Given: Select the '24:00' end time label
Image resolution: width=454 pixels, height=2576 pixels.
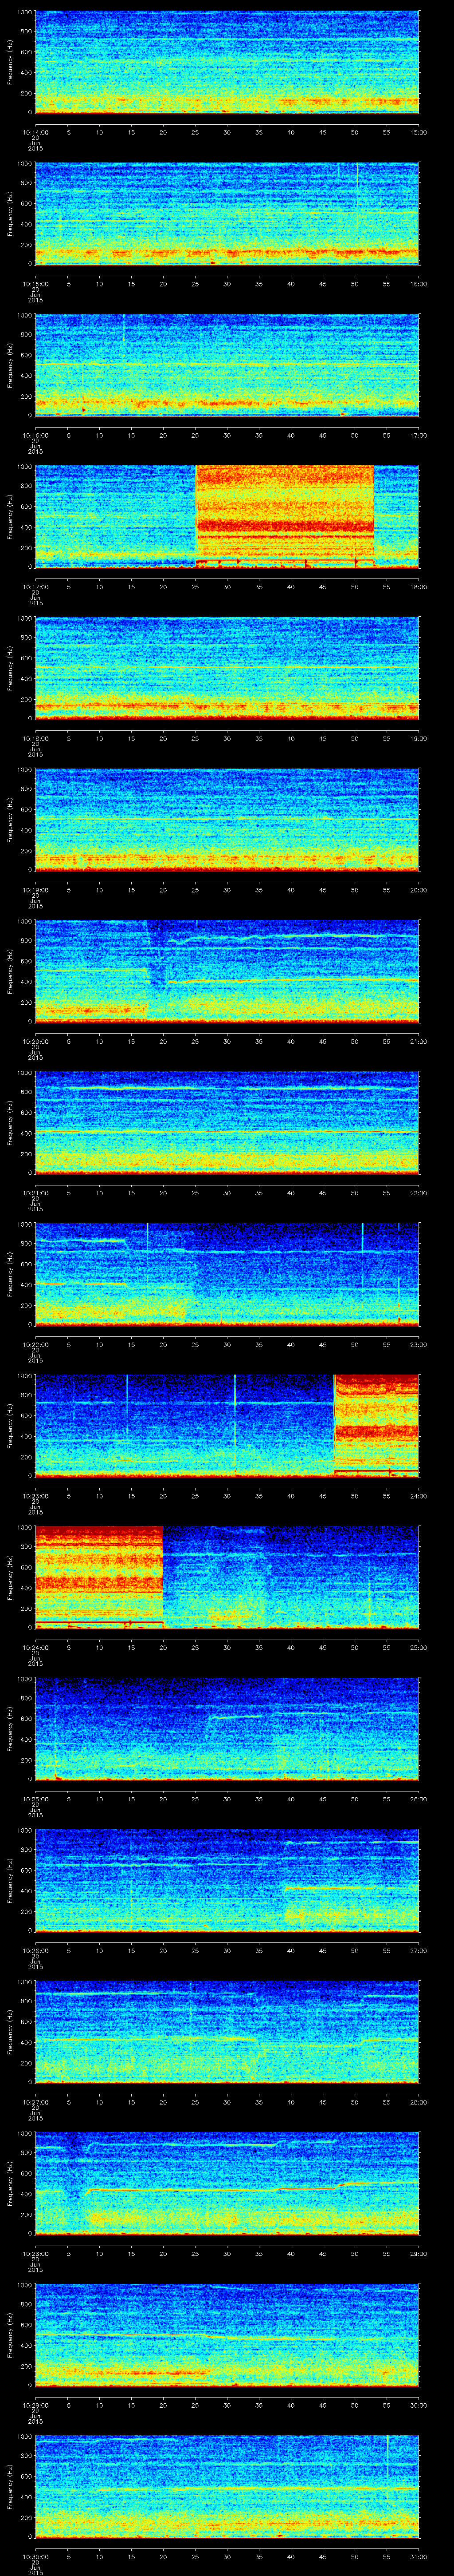Looking at the screenshot, I should (x=418, y=1496).
